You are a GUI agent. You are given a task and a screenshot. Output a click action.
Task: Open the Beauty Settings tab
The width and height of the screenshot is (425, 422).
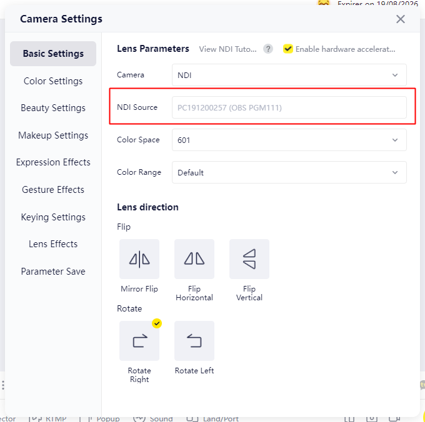(53, 108)
